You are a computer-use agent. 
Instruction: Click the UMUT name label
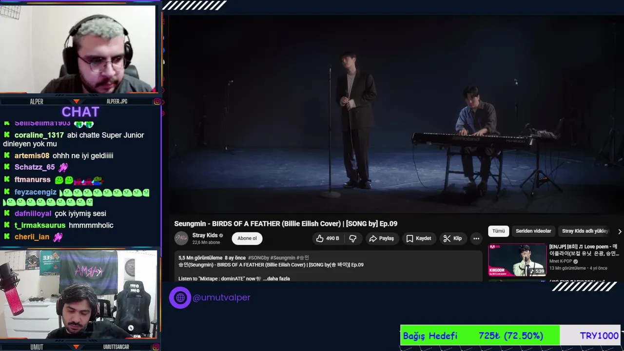click(37, 347)
